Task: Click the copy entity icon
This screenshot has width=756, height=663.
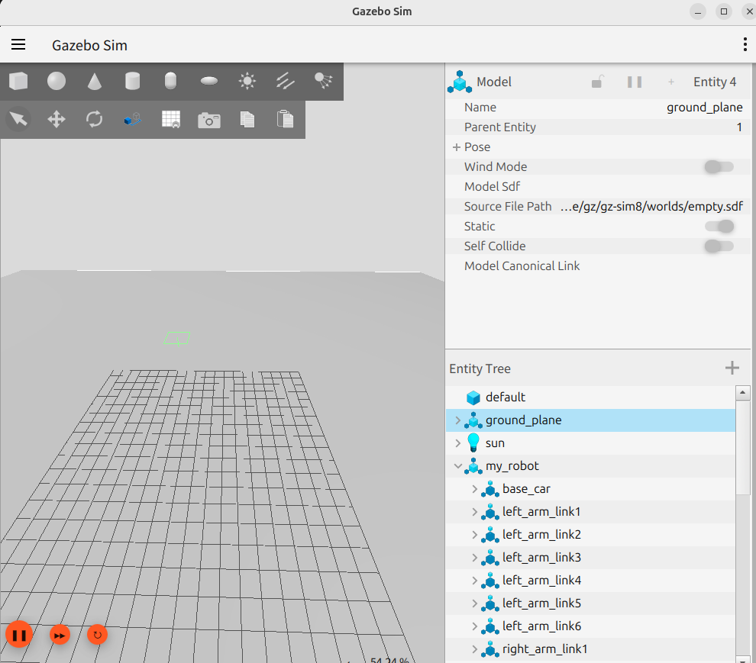Action: point(247,119)
